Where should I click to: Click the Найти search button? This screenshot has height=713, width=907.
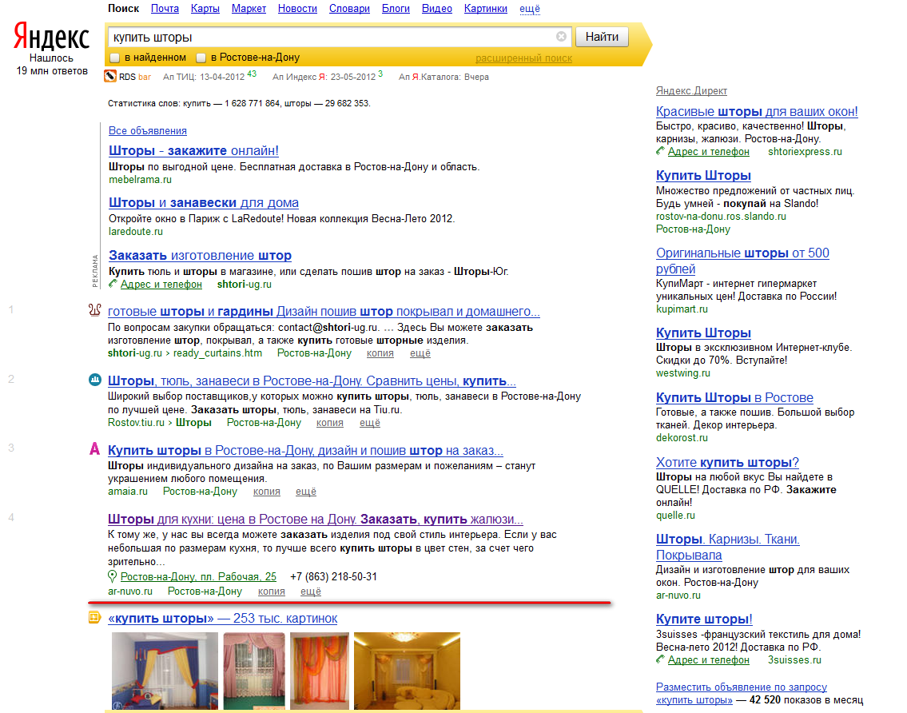(603, 37)
